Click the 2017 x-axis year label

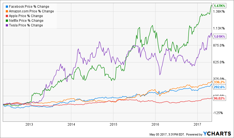(198, 124)
